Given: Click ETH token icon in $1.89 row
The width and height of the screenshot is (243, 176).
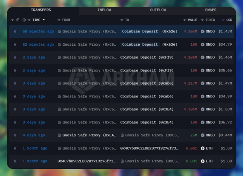Looking at the screenshot, I should (203, 148).
